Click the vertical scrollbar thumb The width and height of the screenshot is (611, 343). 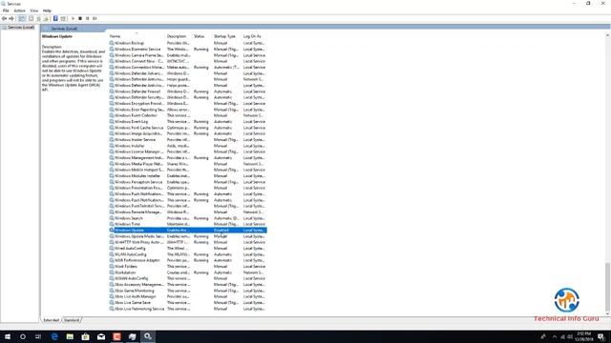607,287
